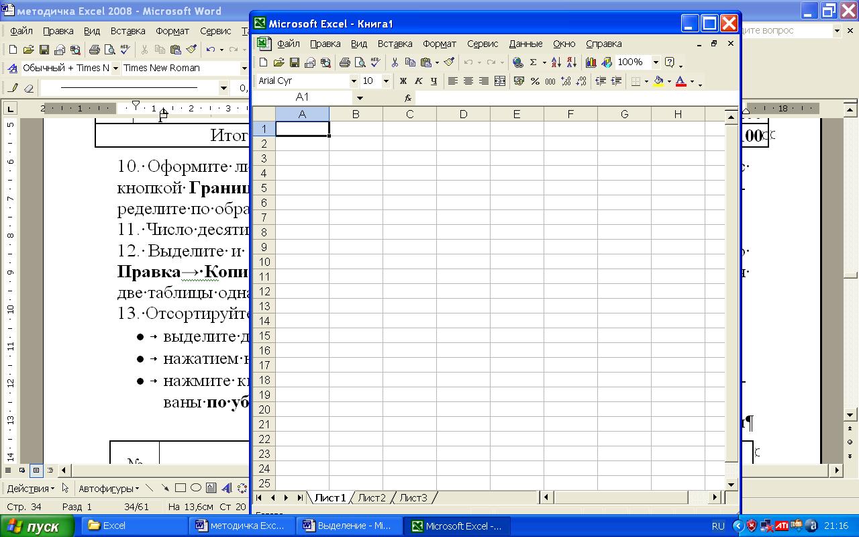Paste from clipboard in Excel toolbar
The image size is (859, 537).
pyautogui.click(x=425, y=62)
